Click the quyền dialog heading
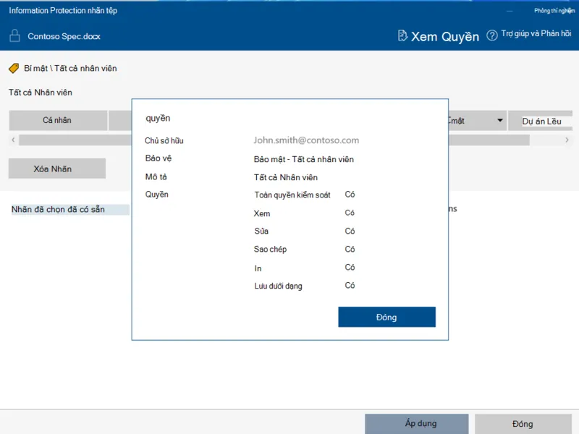The width and height of the screenshot is (579, 434). point(158,119)
